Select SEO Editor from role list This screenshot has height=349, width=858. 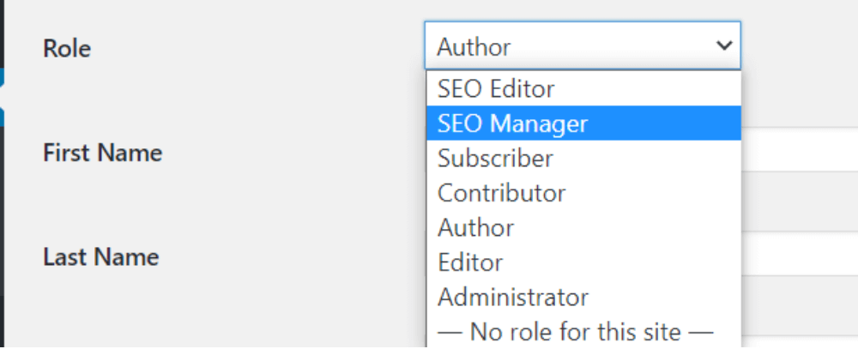583,88
